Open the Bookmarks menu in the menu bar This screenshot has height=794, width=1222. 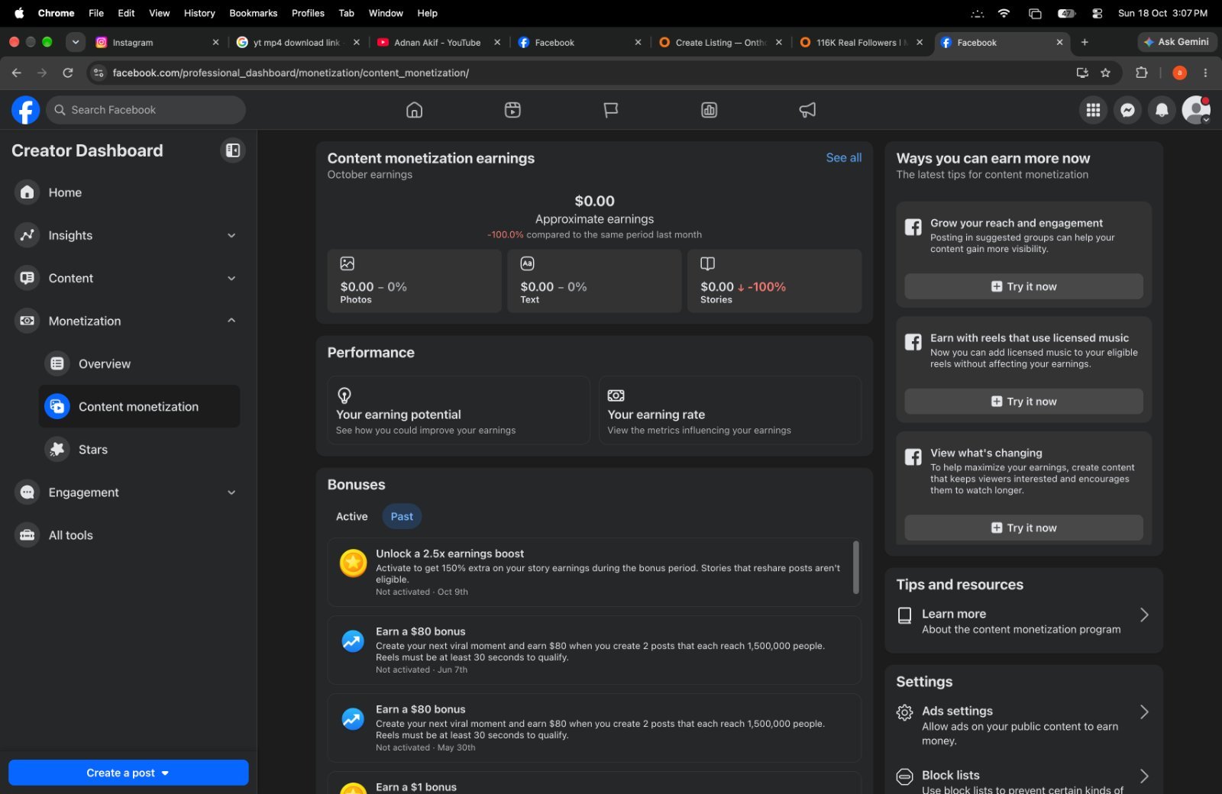pos(253,13)
